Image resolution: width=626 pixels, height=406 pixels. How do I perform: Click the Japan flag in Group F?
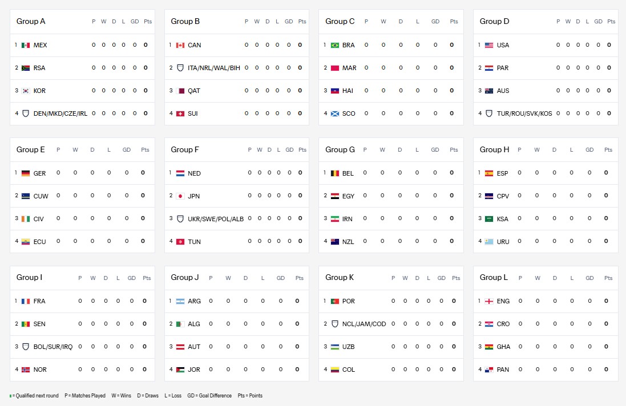tap(180, 196)
